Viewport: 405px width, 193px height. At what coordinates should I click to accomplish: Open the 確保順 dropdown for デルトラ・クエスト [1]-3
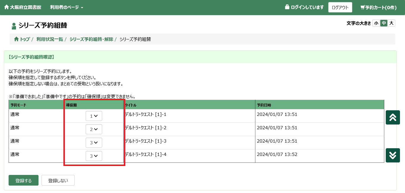click(94, 143)
